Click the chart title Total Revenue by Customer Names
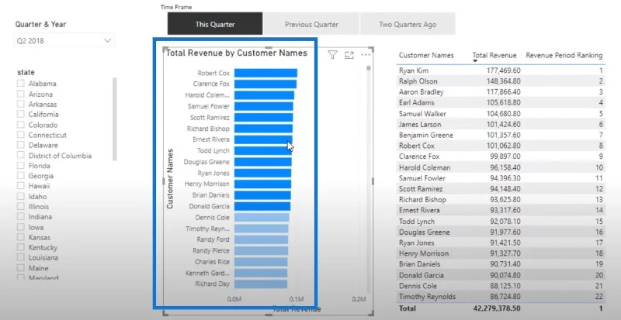 (237, 53)
